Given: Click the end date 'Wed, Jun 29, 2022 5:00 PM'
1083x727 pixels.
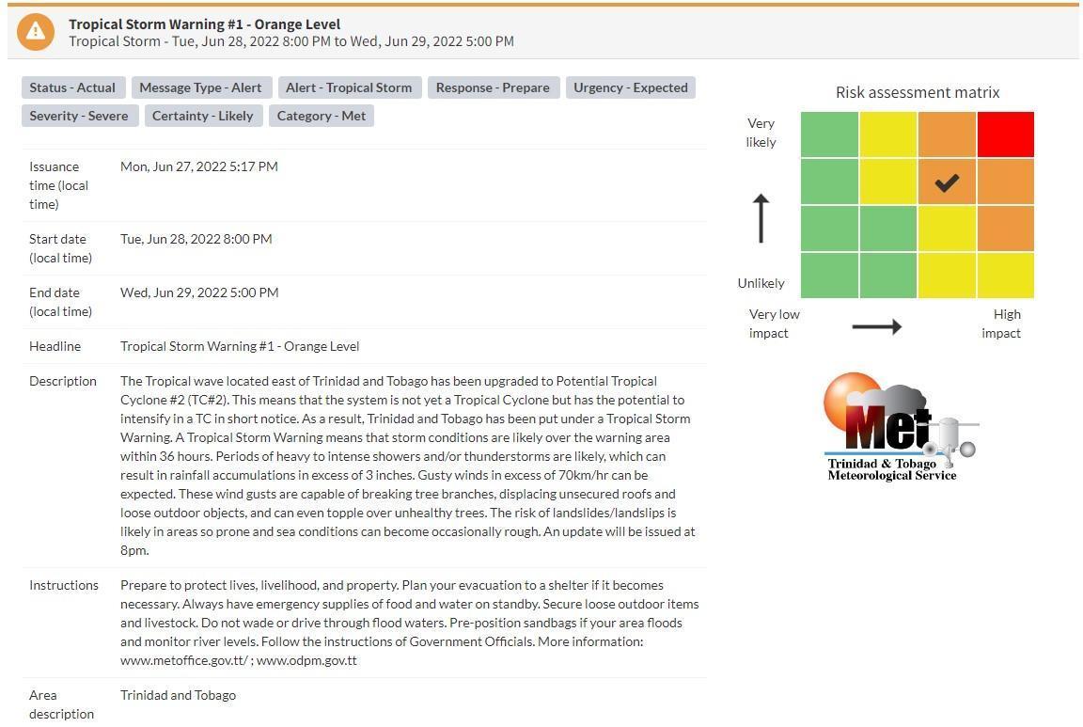Looking at the screenshot, I should 199,292.
